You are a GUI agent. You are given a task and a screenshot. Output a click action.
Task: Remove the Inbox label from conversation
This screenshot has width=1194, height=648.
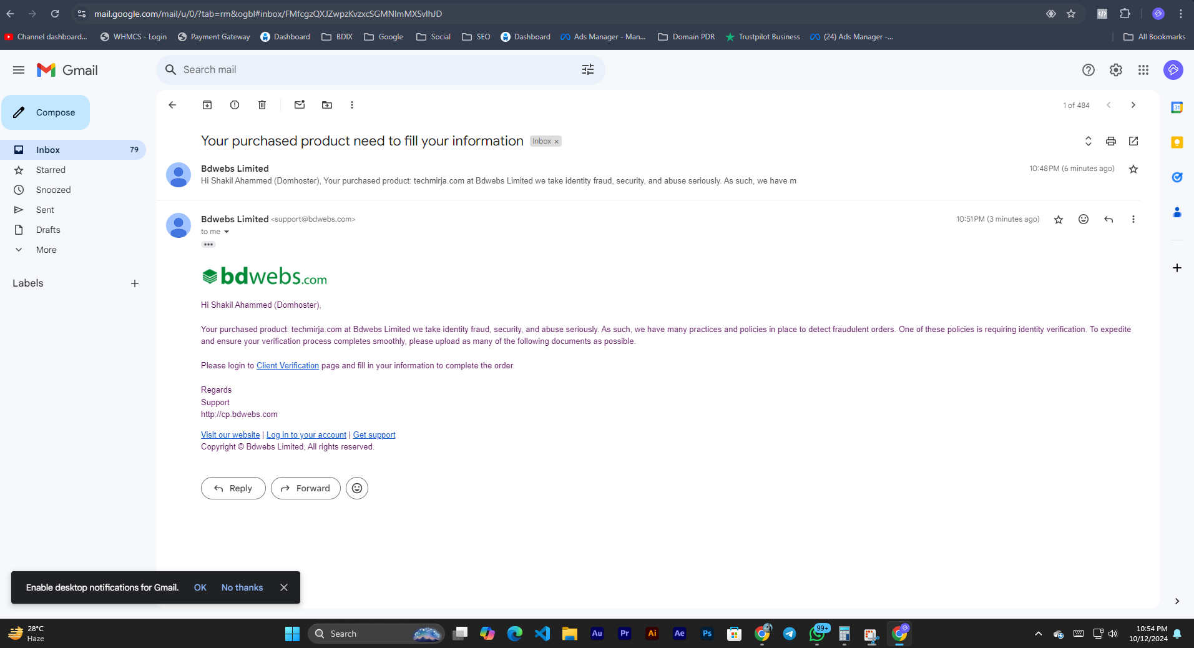[x=557, y=142]
